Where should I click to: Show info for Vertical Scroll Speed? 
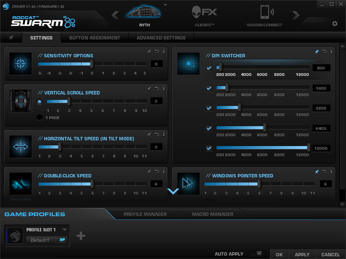coord(164,89)
